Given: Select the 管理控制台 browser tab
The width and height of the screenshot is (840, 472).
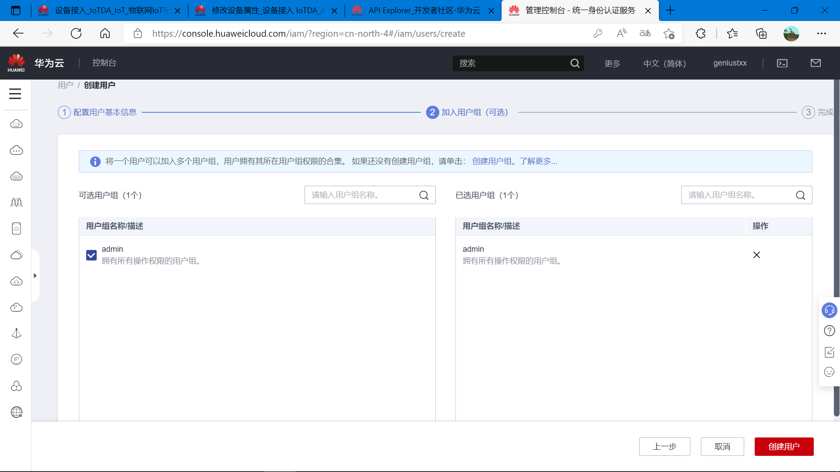Looking at the screenshot, I should coord(580,10).
